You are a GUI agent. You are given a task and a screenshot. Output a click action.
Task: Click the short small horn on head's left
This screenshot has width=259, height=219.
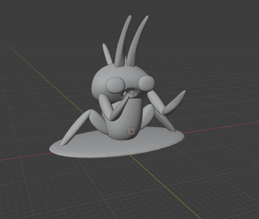[x=107, y=54]
